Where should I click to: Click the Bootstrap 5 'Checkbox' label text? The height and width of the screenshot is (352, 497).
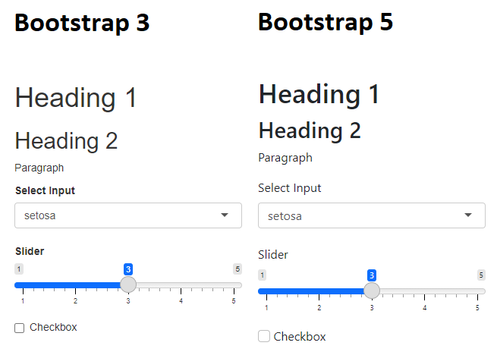[300, 337]
